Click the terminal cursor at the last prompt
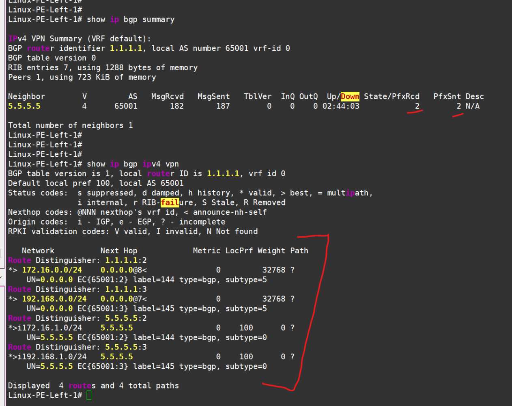This screenshot has height=406, width=512. coord(89,395)
